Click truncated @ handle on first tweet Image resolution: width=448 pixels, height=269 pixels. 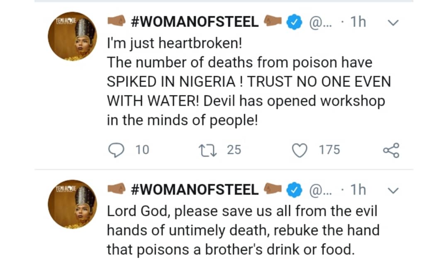tap(320, 23)
